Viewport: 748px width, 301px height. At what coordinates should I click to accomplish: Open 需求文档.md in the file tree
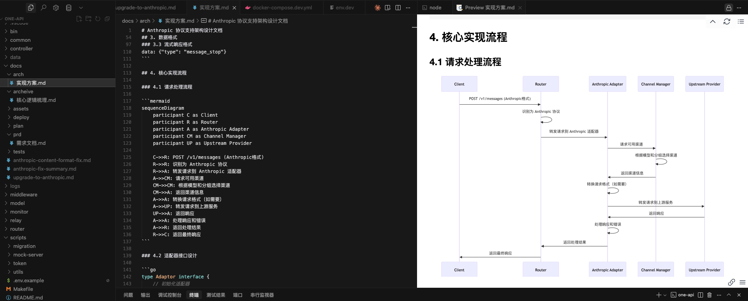point(31,143)
